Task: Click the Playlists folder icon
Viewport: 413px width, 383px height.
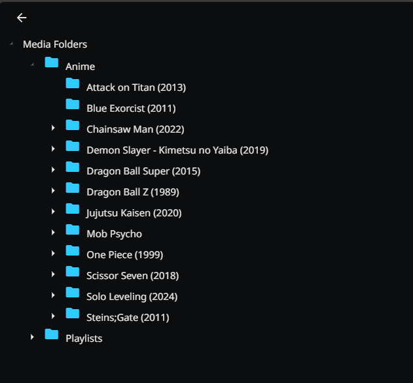Action: pyautogui.click(x=52, y=335)
